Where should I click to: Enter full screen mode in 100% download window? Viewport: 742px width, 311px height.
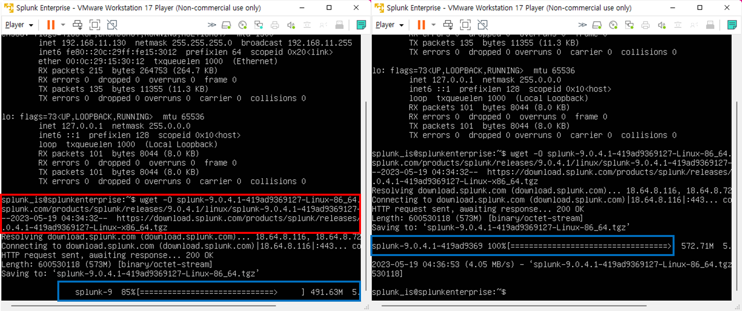coord(465,25)
